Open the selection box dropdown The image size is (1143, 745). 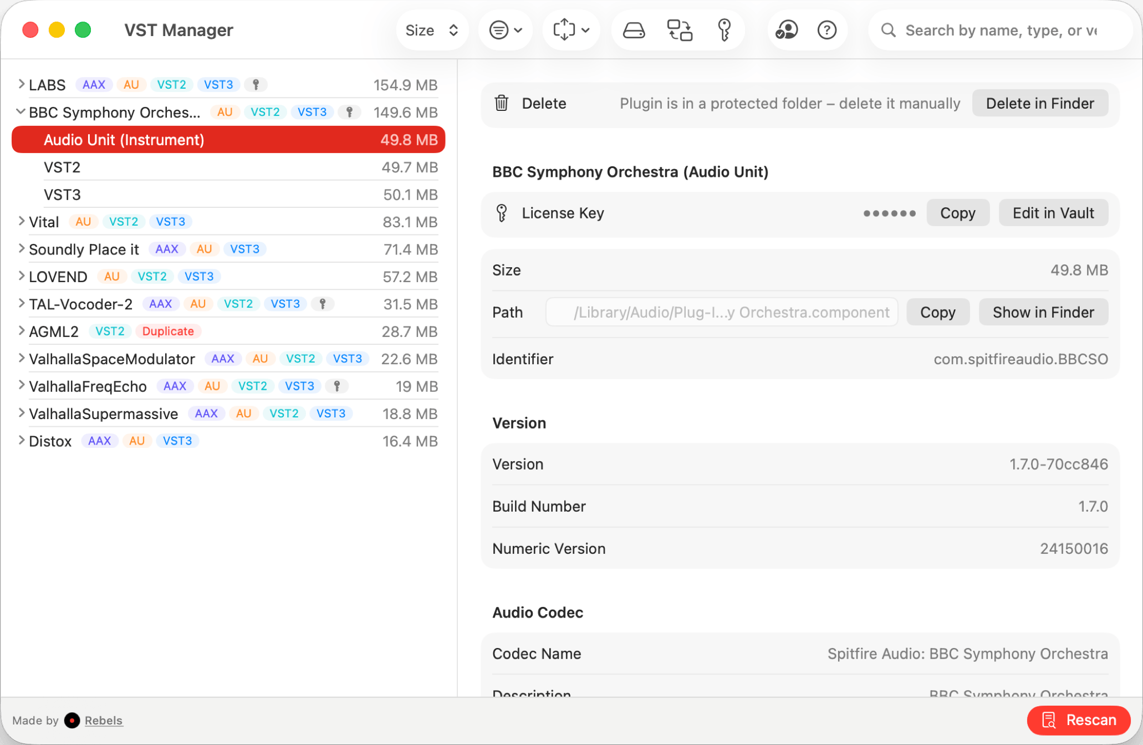click(571, 30)
